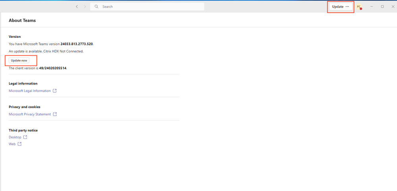Open the three-dots more options menu

click(347, 7)
